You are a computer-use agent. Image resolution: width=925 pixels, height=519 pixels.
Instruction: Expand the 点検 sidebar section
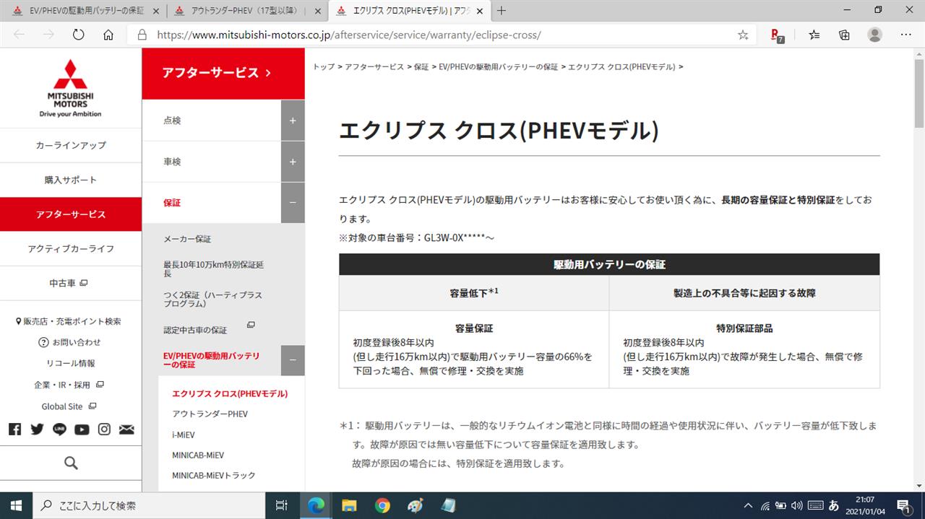293,121
